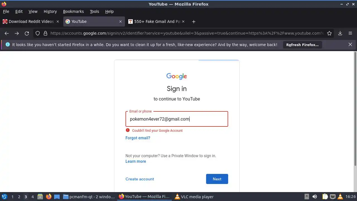This screenshot has width=357, height=201.
Task: Click the Create account link
Action: [140, 179]
